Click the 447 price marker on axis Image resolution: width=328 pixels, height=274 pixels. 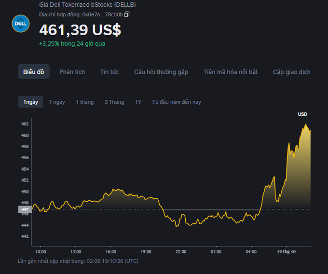click(x=25, y=209)
